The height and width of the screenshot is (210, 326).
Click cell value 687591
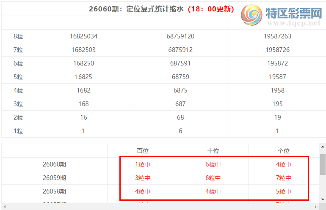(x=180, y=63)
